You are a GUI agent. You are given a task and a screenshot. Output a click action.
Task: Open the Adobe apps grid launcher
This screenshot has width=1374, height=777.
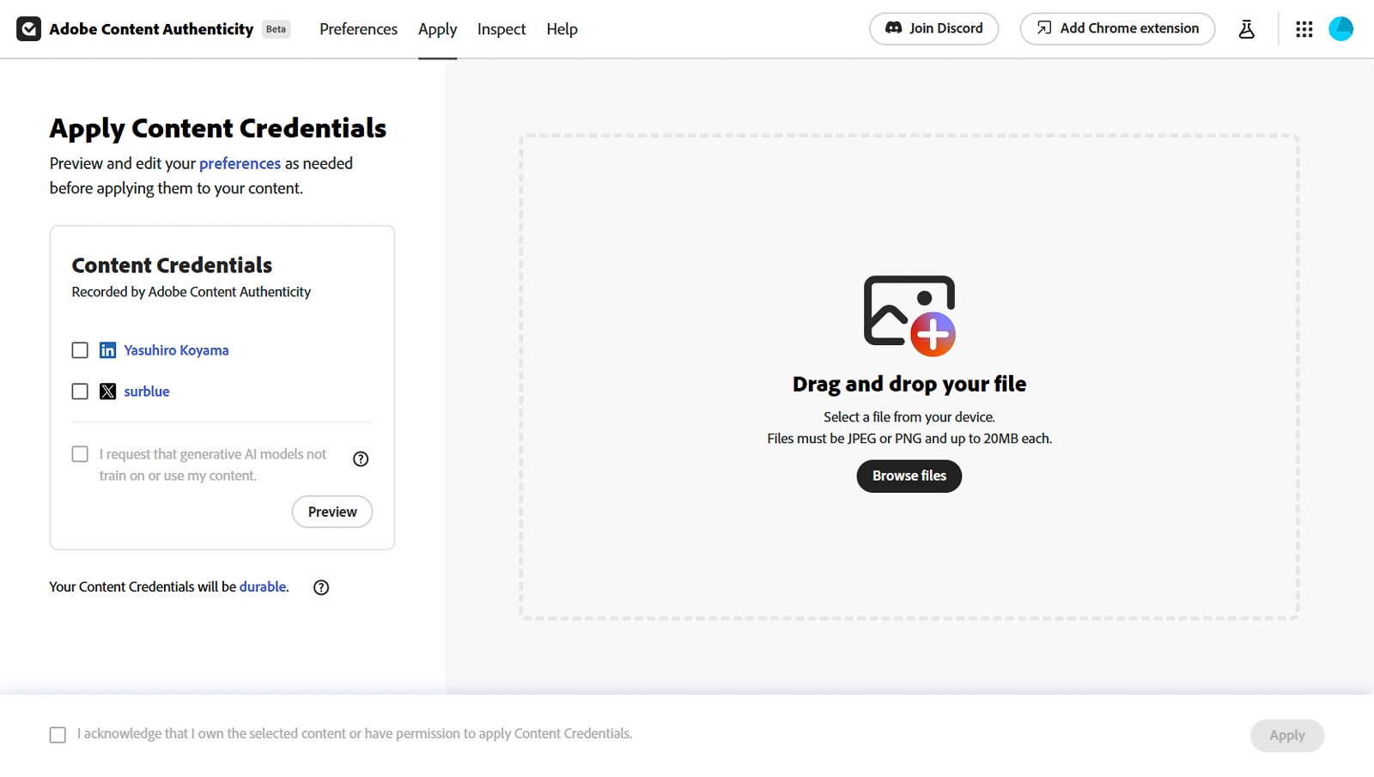point(1304,28)
